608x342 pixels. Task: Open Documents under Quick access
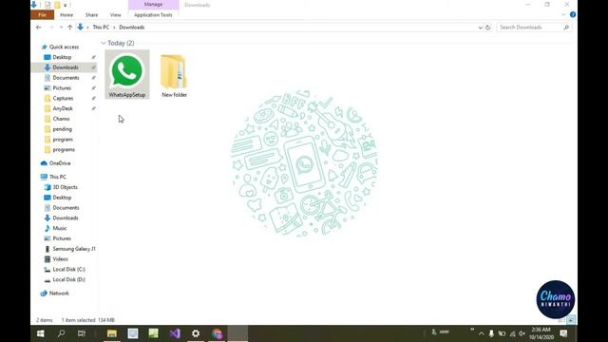[x=66, y=78]
